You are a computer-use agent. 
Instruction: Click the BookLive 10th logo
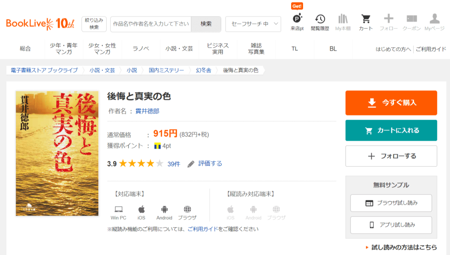[40, 24]
